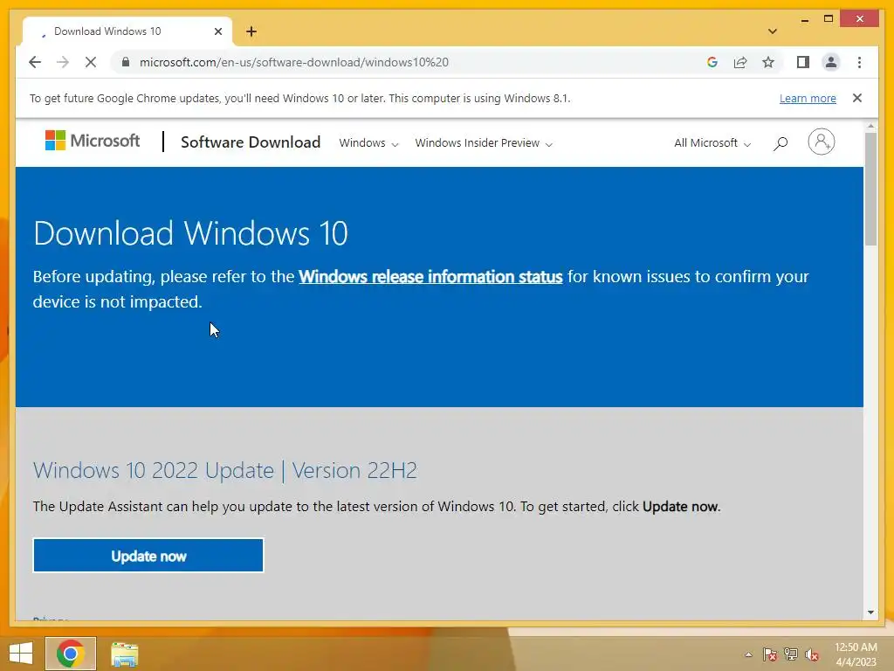Share this page using the share icon
The image size is (894, 671).
[740, 62]
